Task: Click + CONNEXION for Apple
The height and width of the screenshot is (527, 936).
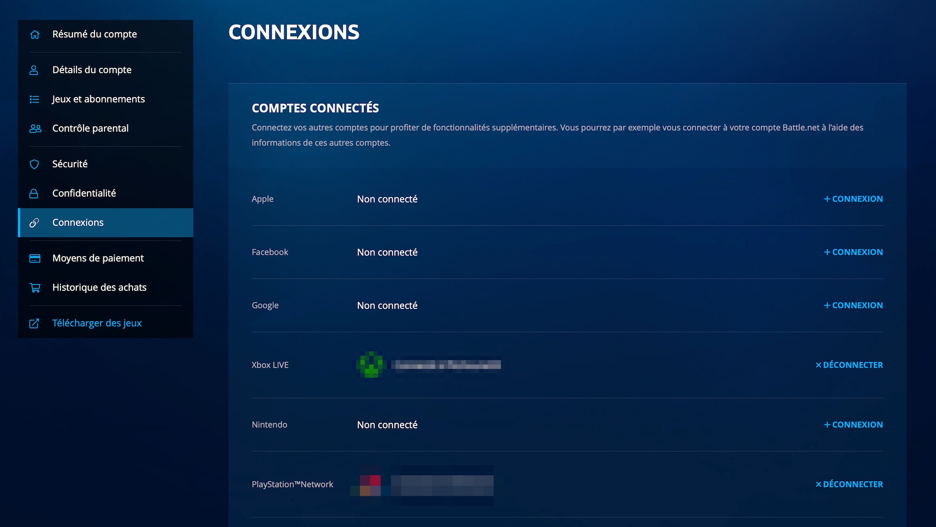Action: point(853,199)
